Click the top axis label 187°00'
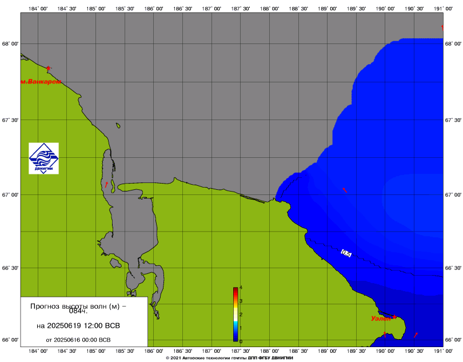 pos(211,9)
